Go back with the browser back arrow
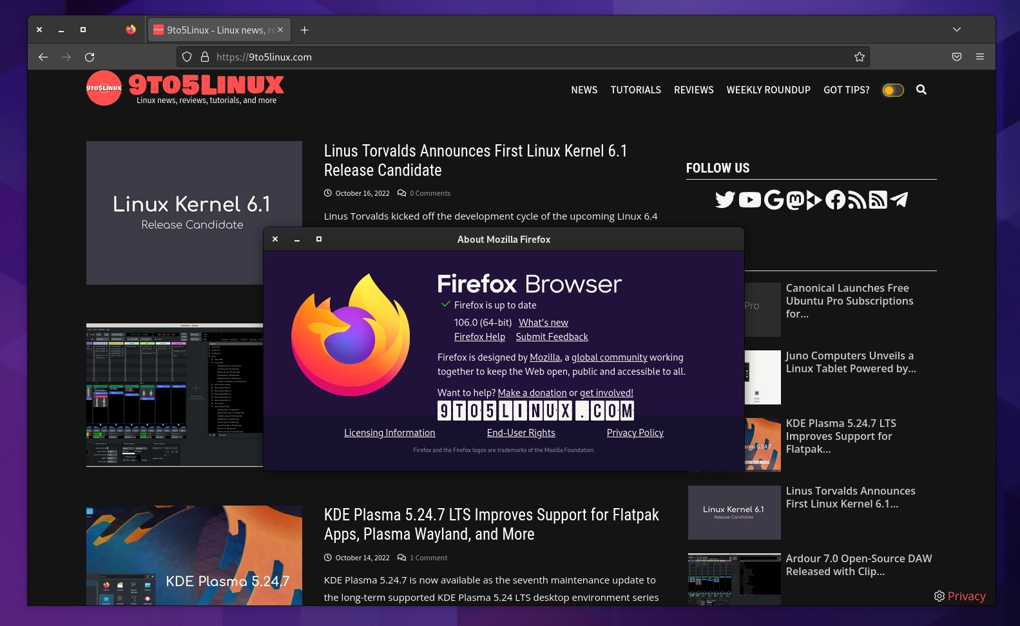The height and width of the screenshot is (626, 1020). [43, 57]
